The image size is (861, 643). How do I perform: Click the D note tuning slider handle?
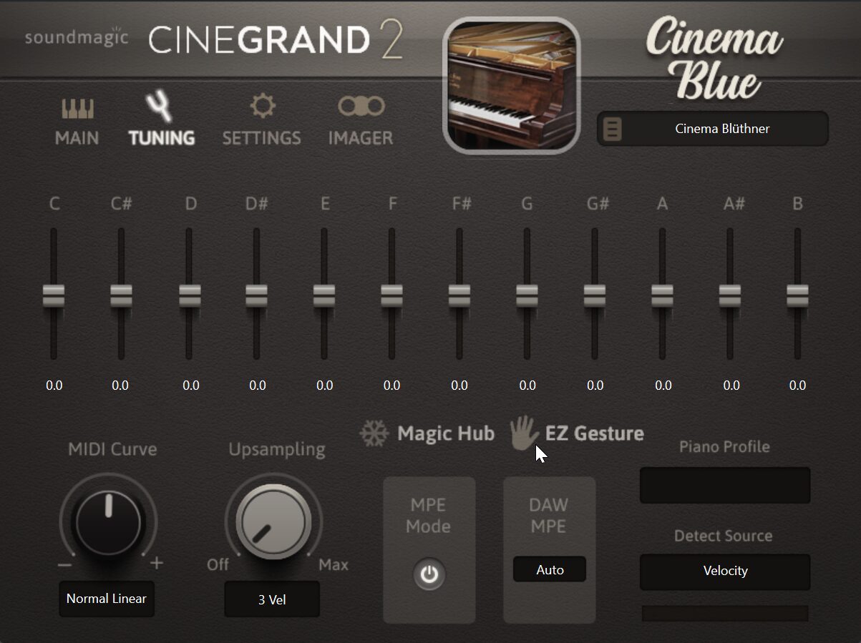point(189,295)
